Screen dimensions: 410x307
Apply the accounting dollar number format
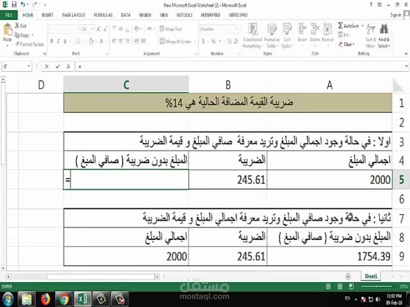tap(204, 41)
